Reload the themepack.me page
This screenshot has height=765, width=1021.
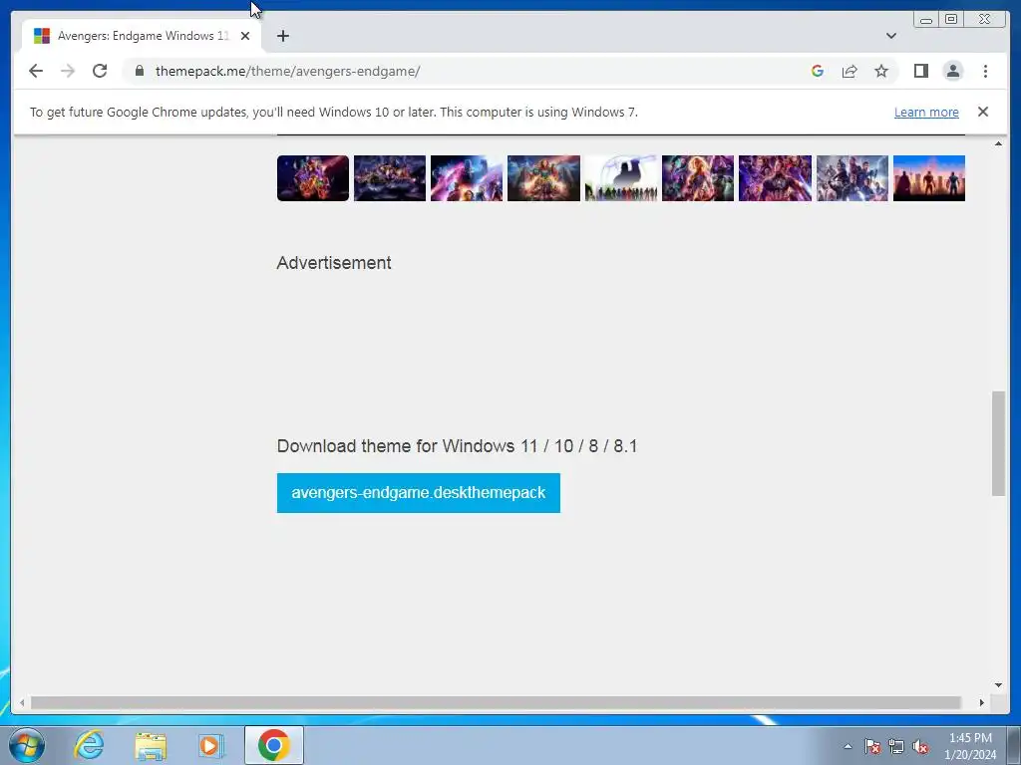click(x=100, y=71)
